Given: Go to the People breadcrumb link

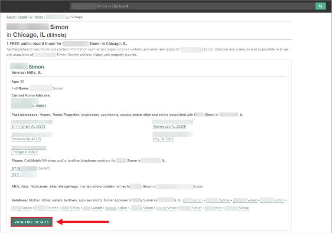Looking at the screenshot, I should (23, 17).
